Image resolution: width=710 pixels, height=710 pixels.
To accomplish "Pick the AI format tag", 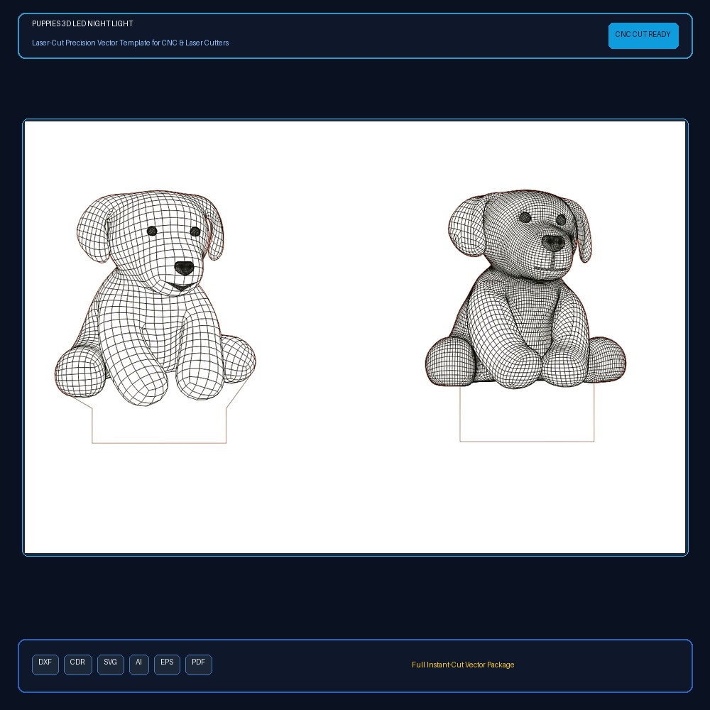I will coord(139,665).
